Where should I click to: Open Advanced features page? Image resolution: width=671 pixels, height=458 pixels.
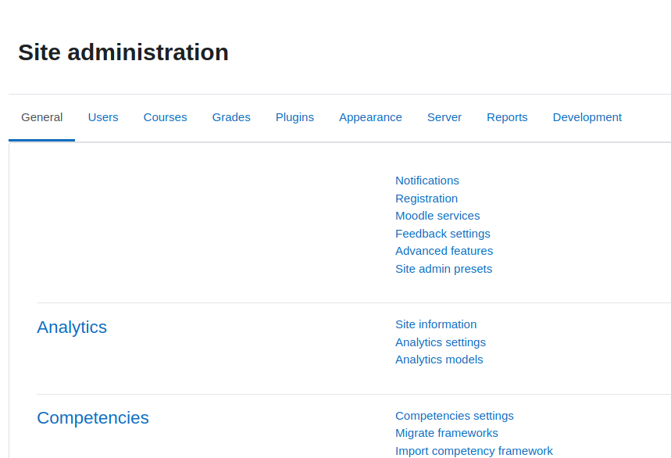pyautogui.click(x=444, y=251)
